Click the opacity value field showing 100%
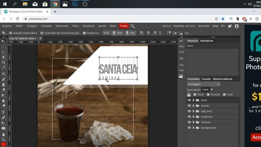 point(205,90)
